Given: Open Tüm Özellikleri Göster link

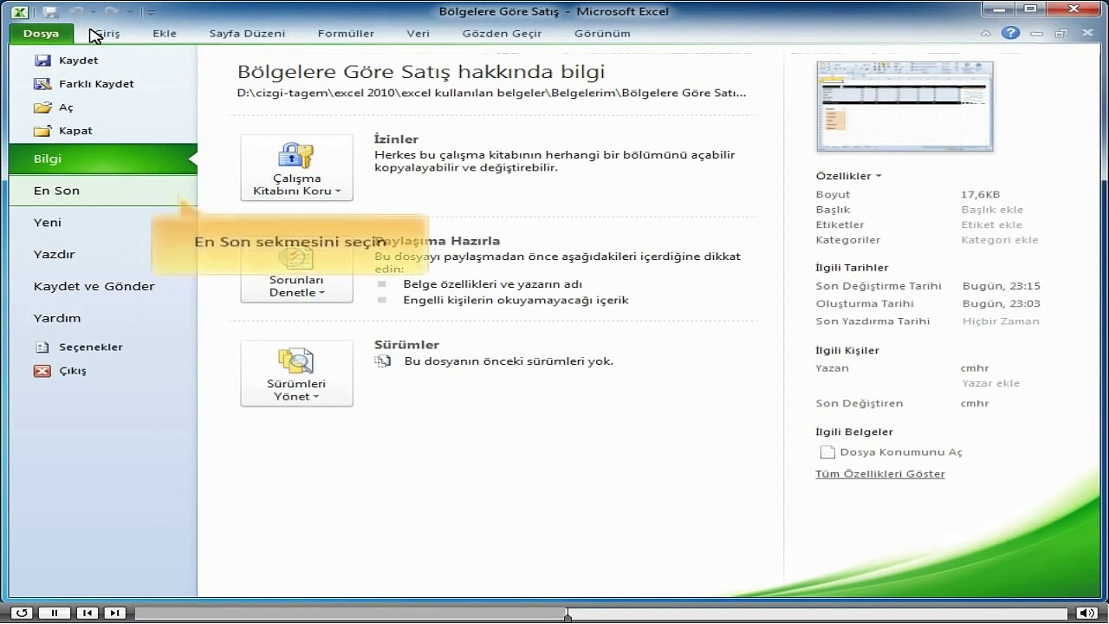Looking at the screenshot, I should pos(880,474).
